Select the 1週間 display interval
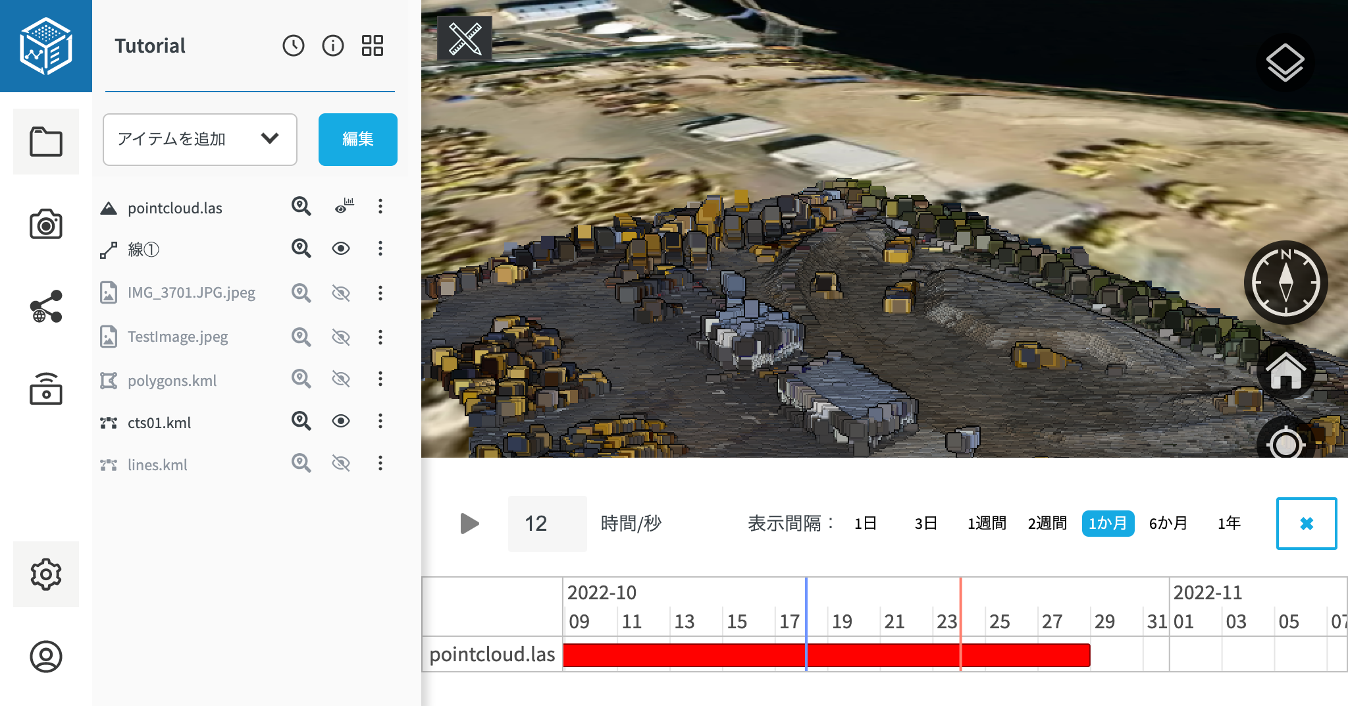Image resolution: width=1348 pixels, height=706 pixels. coord(987,524)
